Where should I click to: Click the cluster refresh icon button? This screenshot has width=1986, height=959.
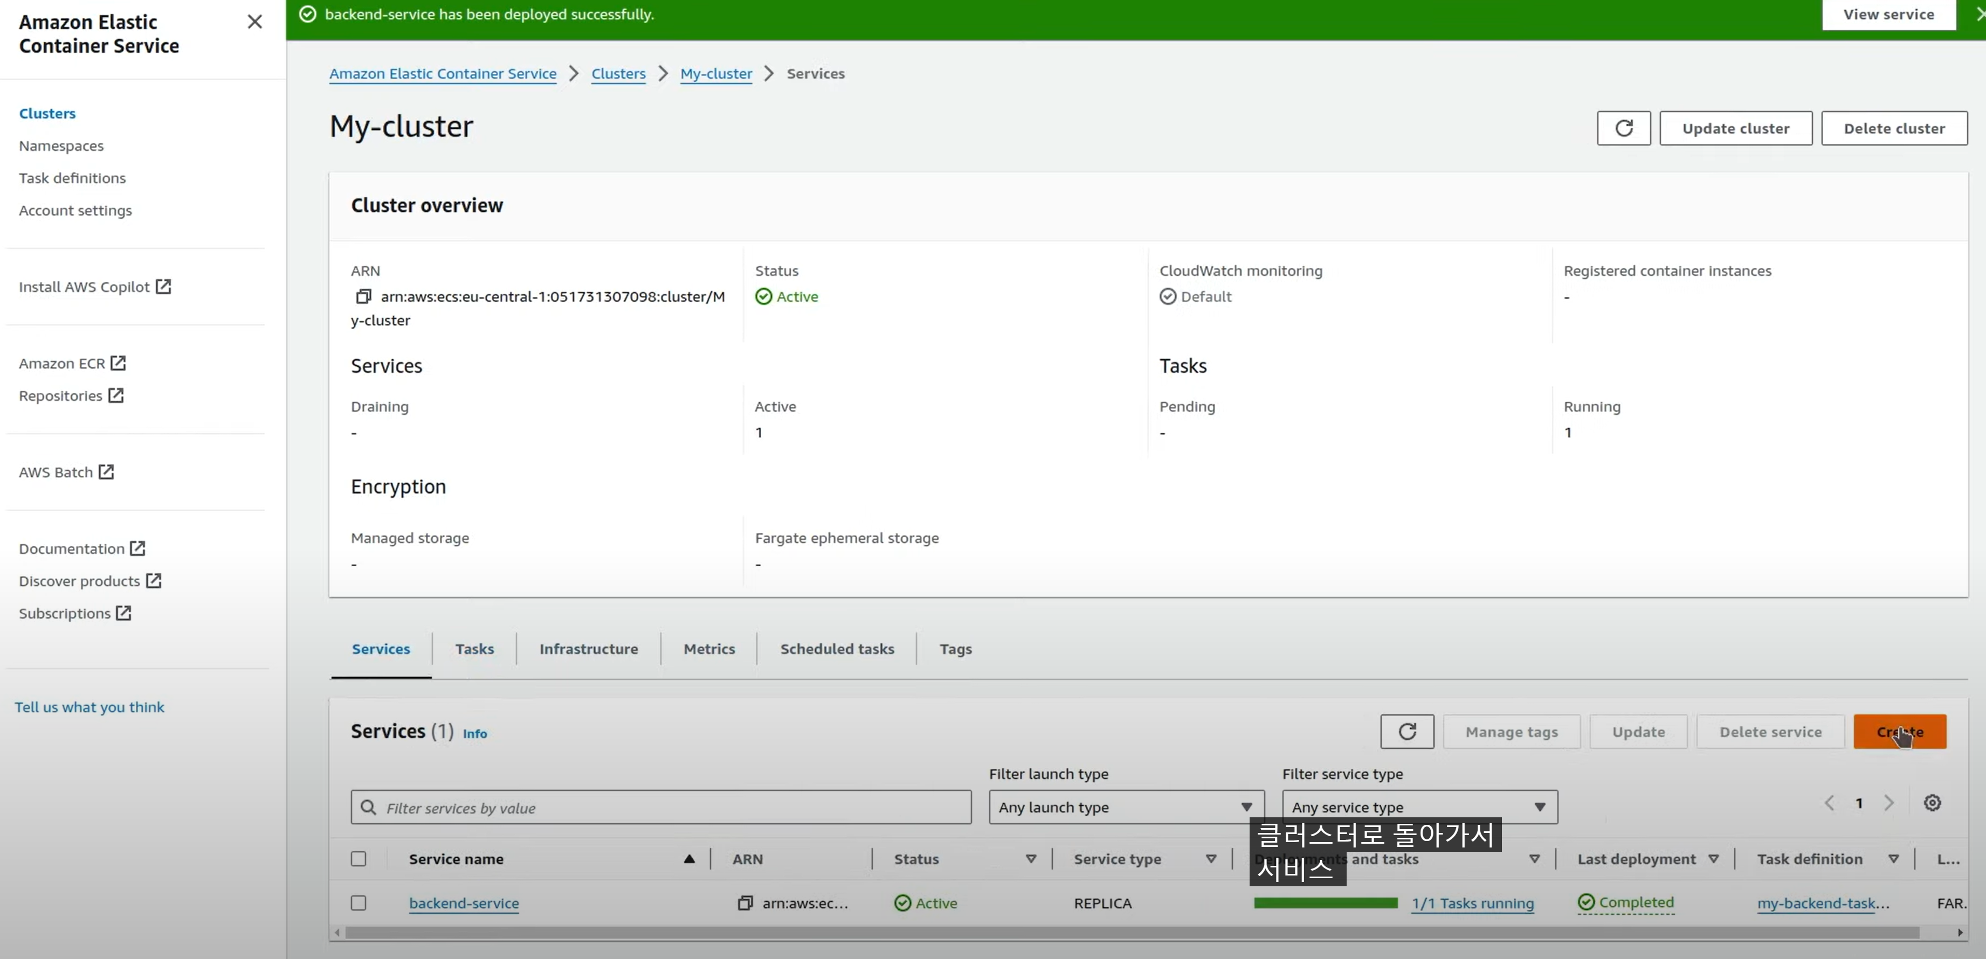click(x=1623, y=128)
